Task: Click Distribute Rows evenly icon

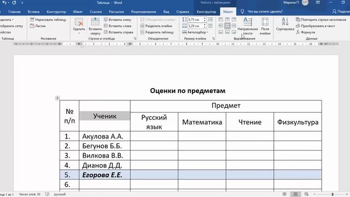Action: coord(210,20)
